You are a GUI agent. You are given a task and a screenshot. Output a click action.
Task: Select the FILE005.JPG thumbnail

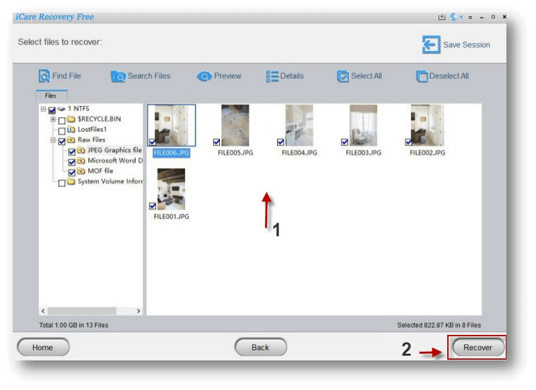[235, 126]
